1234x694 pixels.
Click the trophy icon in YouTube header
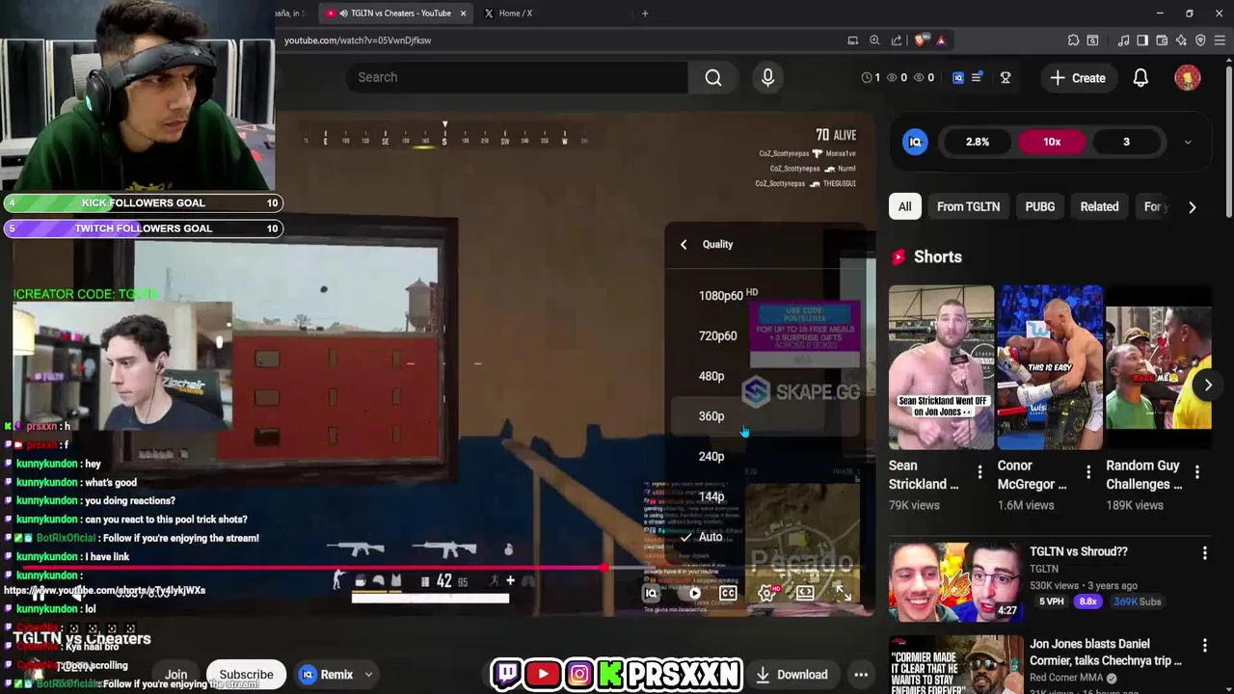(1006, 77)
